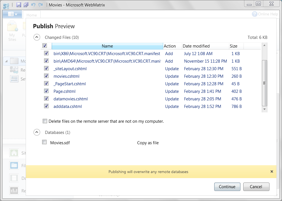Select the adddata.cshtml file name
Viewport: 282px width, 201px height.
coord(68,107)
